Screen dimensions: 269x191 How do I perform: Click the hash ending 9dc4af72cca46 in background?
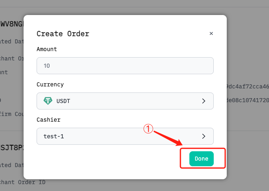point(247,86)
